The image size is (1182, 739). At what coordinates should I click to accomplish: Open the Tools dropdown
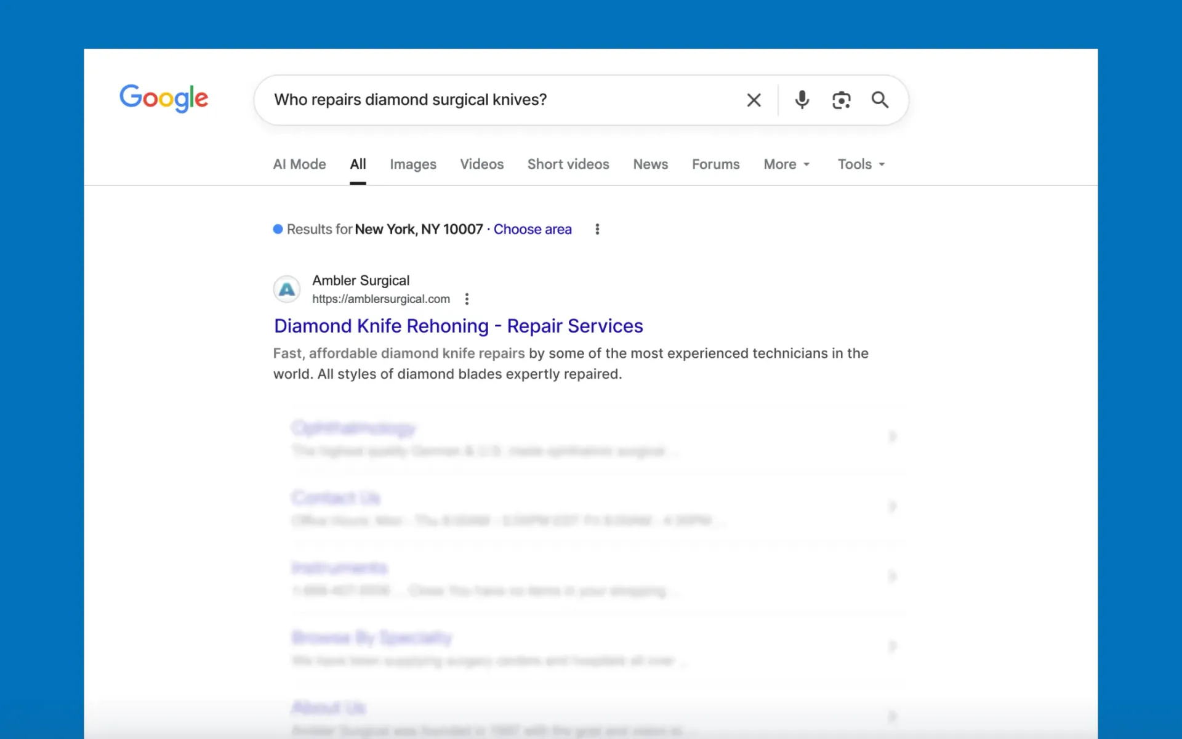861,164
